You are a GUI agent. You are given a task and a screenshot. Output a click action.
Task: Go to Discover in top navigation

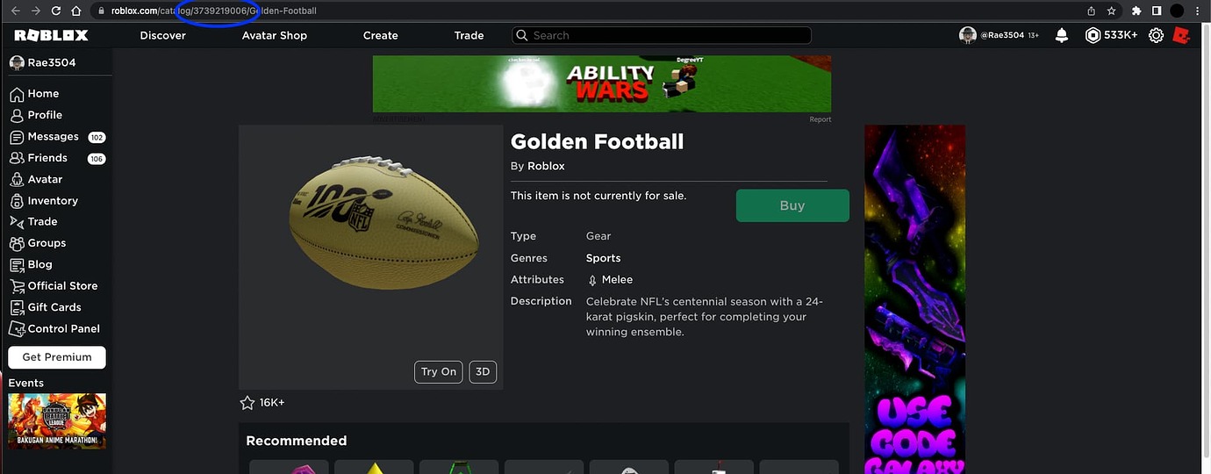[163, 35]
